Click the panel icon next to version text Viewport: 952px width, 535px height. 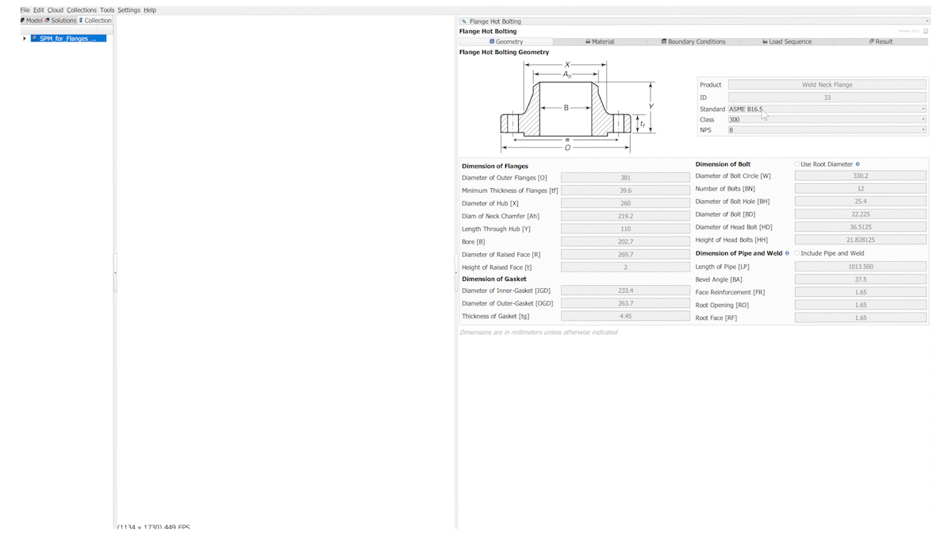[925, 31]
